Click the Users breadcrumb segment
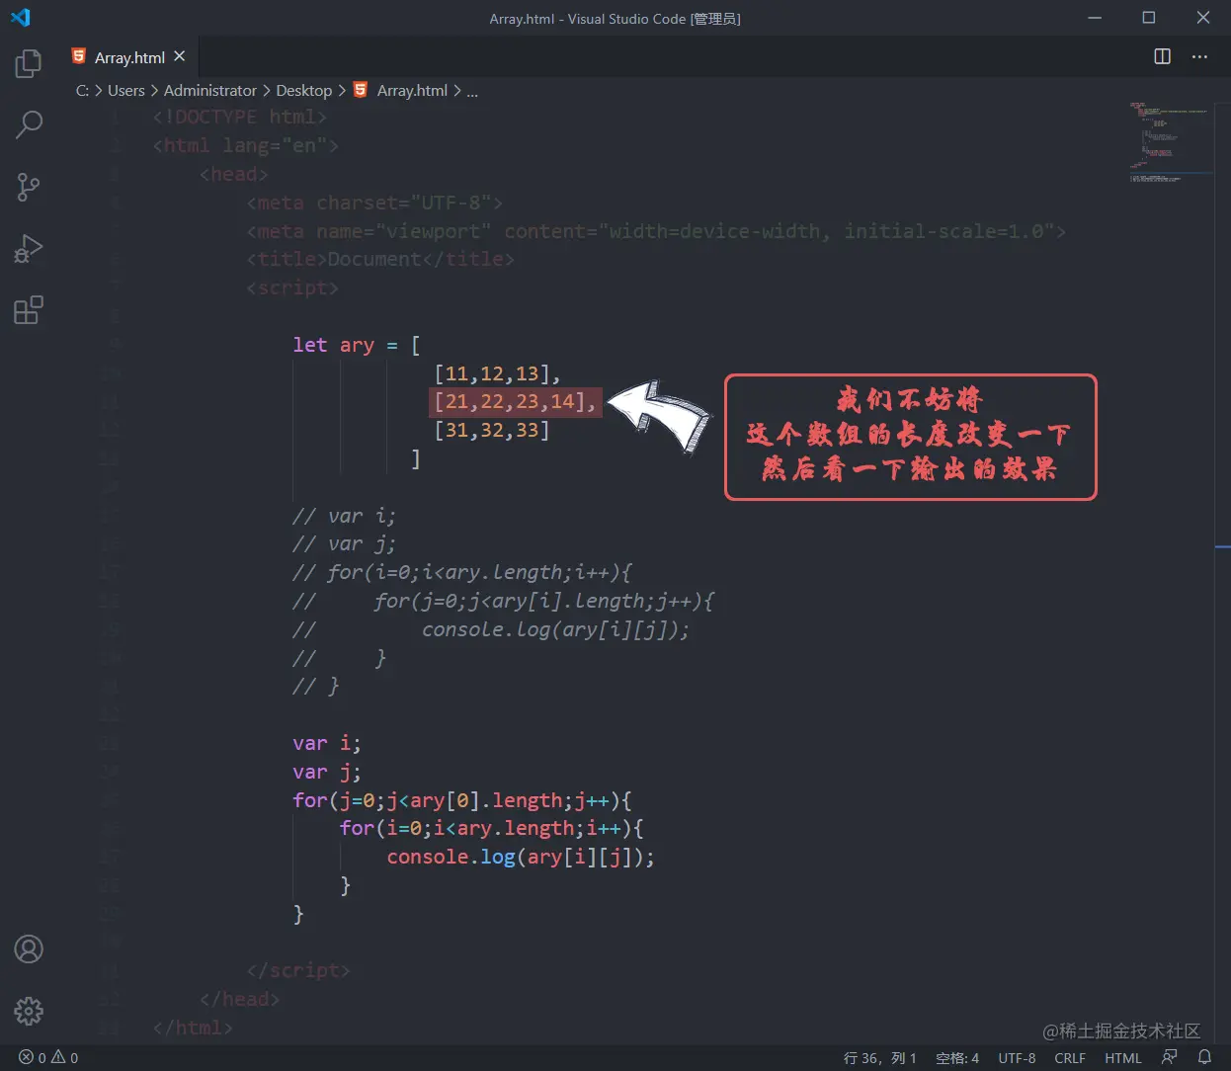This screenshot has height=1071, width=1231. pyautogui.click(x=126, y=90)
